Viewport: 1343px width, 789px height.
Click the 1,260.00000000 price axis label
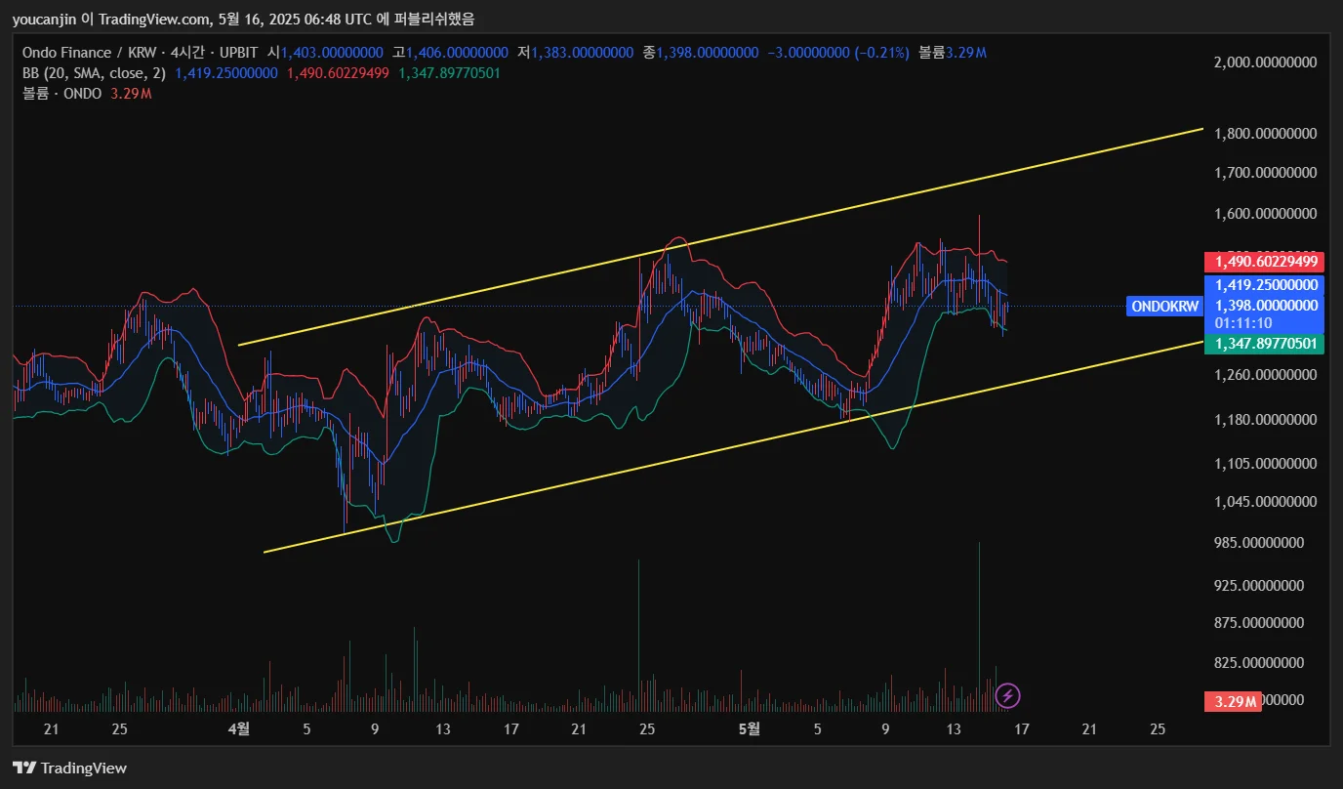coord(1265,375)
